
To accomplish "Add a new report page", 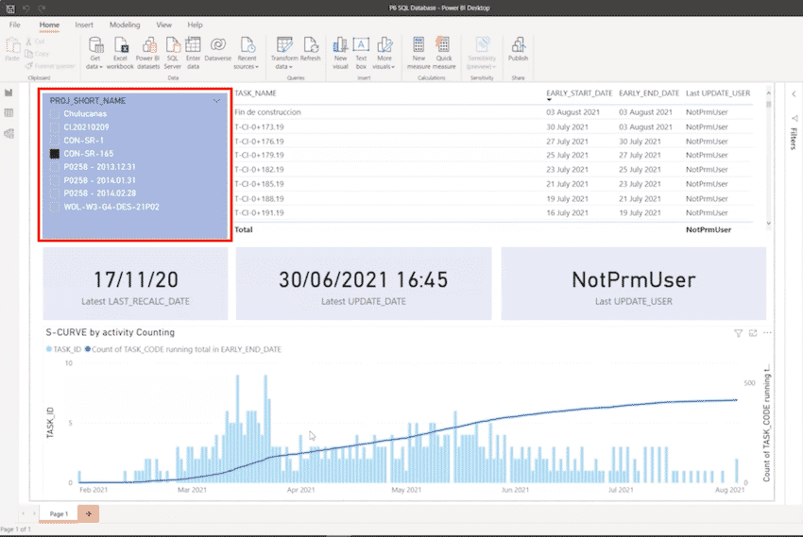I will point(89,514).
